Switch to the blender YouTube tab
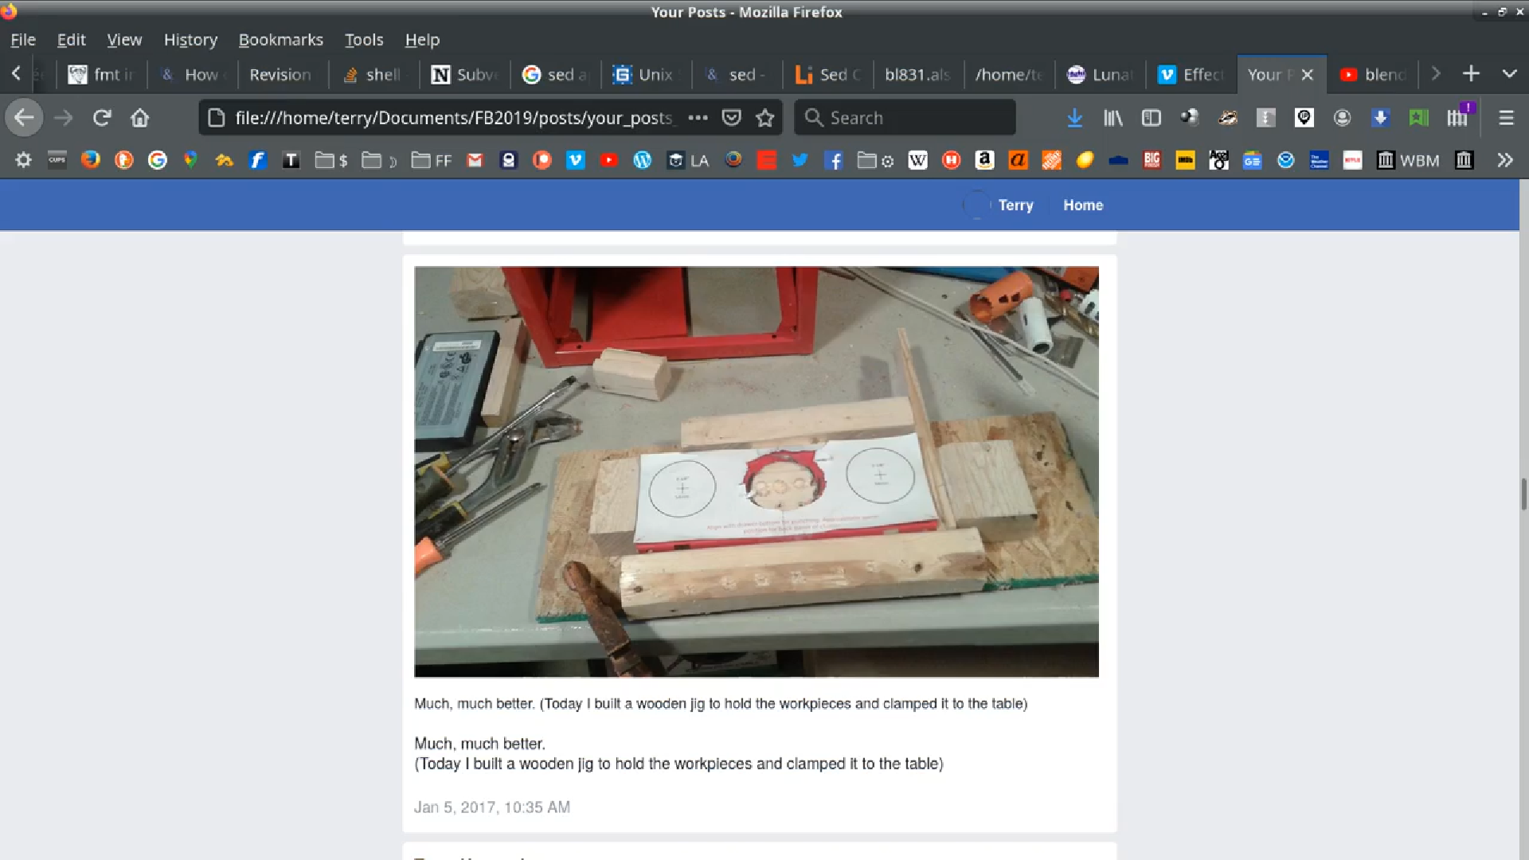The height and width of the screenshot is (860, 1529). point(1375,74)
